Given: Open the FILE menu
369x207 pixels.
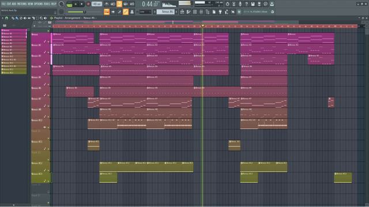Looking at the screenshot, I should [3, 4].
